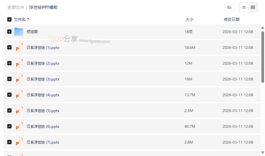Switch to grid view layout
This screenshot has height=156, width=265.
253,7
